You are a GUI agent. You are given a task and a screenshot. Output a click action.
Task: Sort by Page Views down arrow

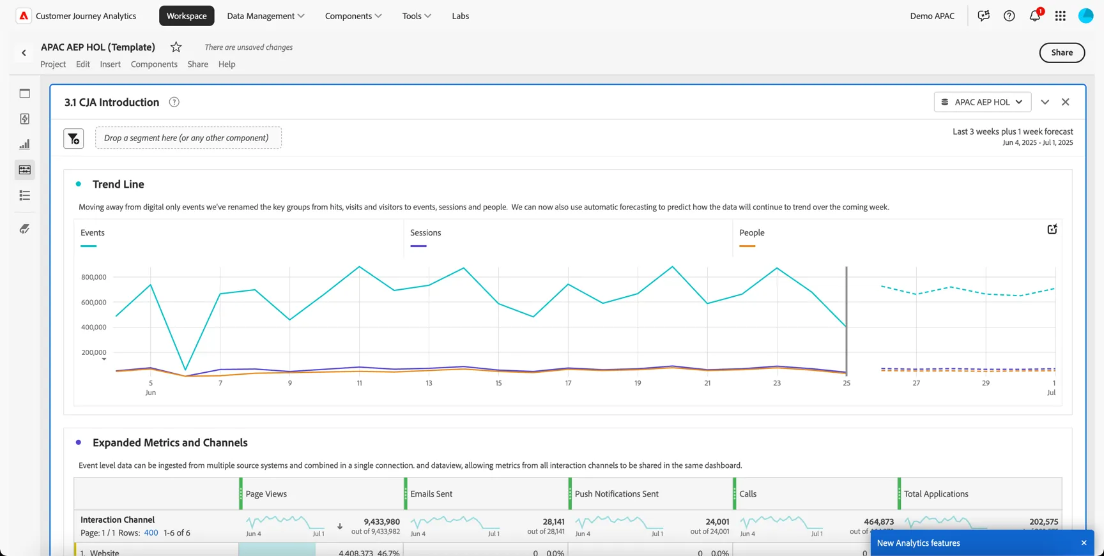pyautogui.click(x=340, y=527)
